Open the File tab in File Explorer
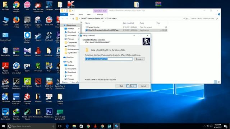The width and height of the screenshot is (230, 129). (64, 14)
